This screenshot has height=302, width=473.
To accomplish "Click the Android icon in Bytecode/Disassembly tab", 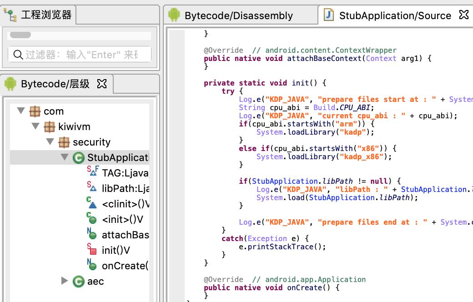I will click(x=174, y=15).
